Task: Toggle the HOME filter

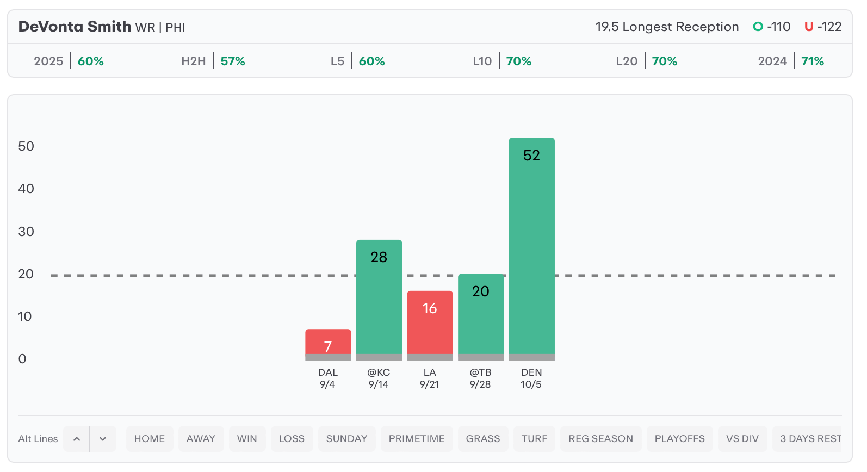Action: pyautogui.click(x=150, y=439)
